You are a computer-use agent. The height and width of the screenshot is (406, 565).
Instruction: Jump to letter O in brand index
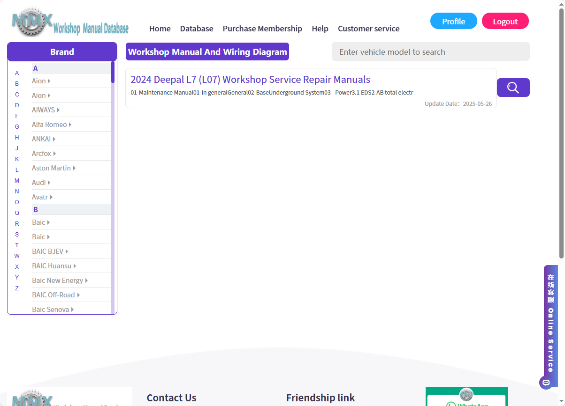tap(17, 202)
